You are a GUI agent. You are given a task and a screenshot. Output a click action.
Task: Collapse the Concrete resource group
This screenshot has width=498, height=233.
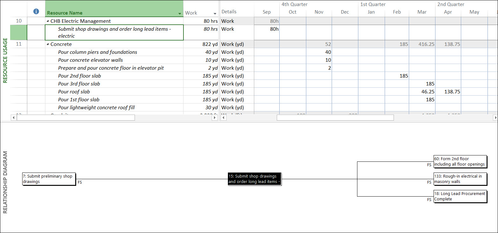48,44
